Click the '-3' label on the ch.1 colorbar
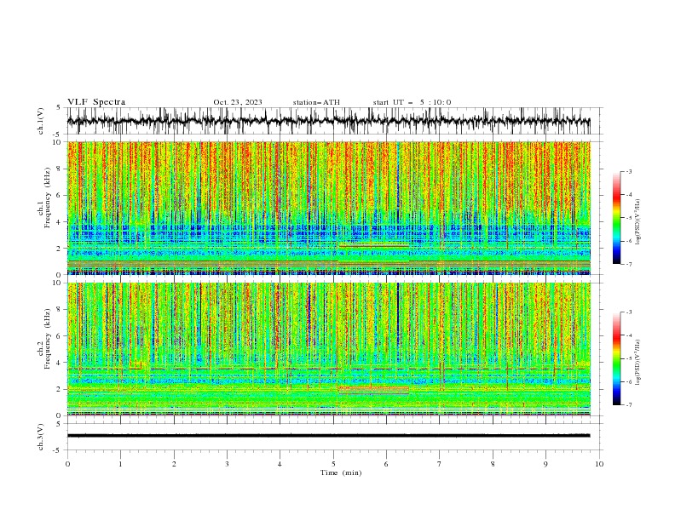 click(629, 171)
